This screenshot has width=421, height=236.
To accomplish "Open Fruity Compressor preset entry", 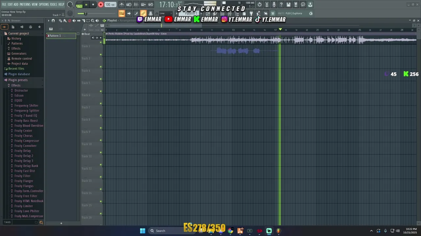I will 27,141.
